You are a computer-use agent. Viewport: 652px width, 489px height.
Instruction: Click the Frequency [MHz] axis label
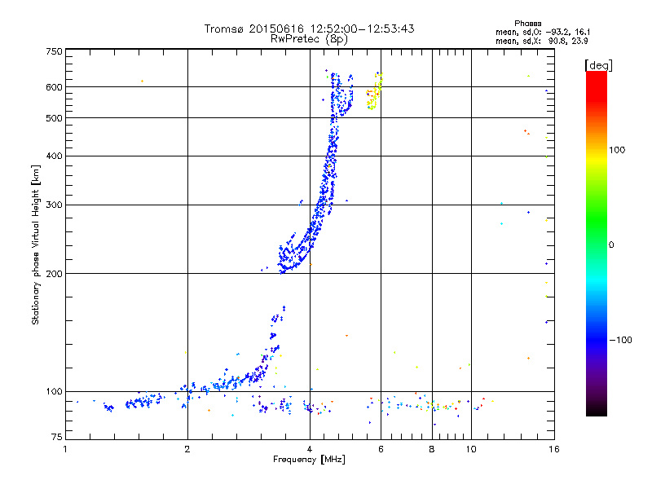coord(309,460)
